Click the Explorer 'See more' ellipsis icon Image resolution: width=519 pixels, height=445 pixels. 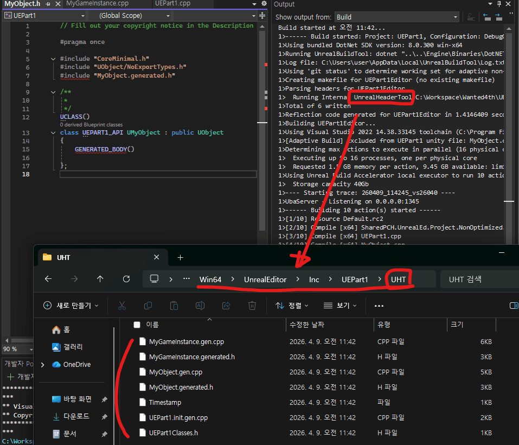(379, 306)
